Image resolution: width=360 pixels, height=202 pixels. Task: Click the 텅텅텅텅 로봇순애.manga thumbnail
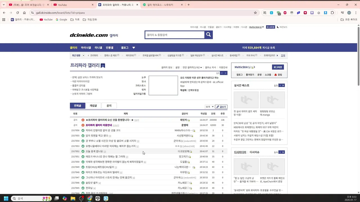tap(272, 100)
